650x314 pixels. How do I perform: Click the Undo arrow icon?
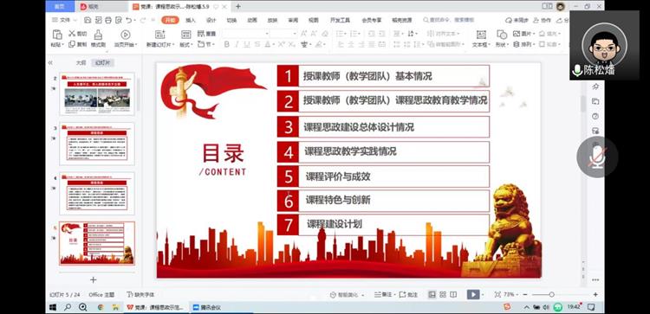point(129,20)
